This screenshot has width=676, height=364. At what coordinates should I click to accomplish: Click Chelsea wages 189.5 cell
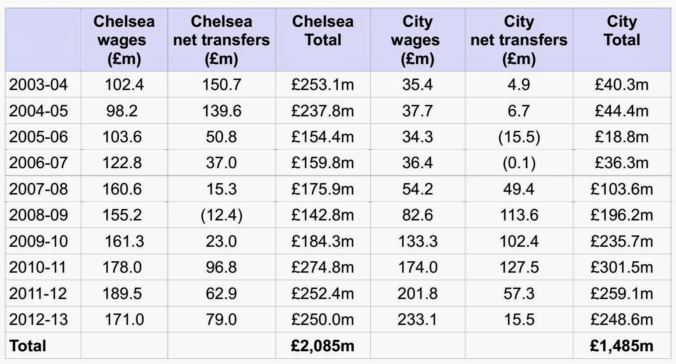tap(124, 293)
